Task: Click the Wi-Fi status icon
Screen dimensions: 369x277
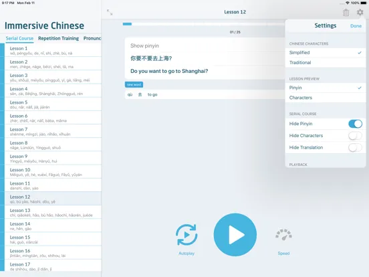Action: pyautogui.click(x=348, y=3)
